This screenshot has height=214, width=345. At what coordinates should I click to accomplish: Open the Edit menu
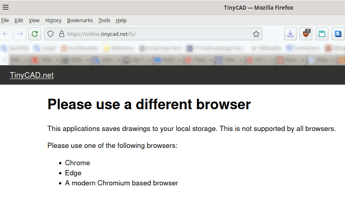(19, 21)
